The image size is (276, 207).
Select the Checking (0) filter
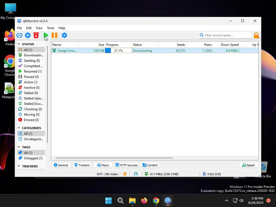pos(31,109)
